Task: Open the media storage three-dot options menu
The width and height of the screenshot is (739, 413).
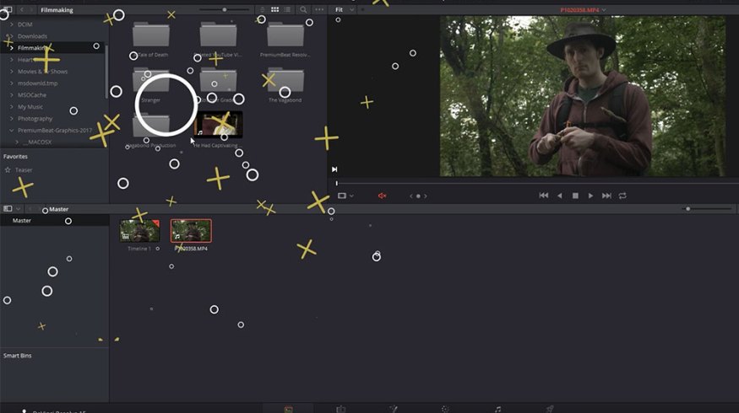Action: point(319,10)
